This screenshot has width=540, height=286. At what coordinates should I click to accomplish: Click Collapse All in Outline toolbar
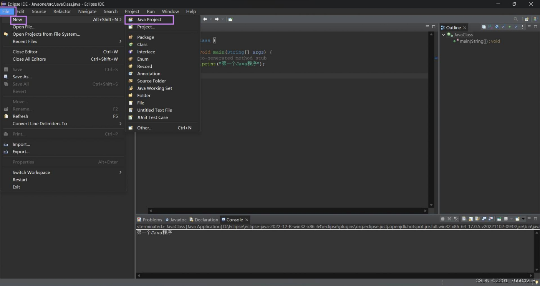click(484, 27)
